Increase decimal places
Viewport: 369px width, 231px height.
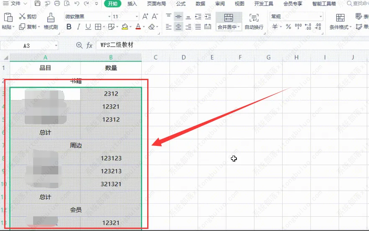click(308, 27)
